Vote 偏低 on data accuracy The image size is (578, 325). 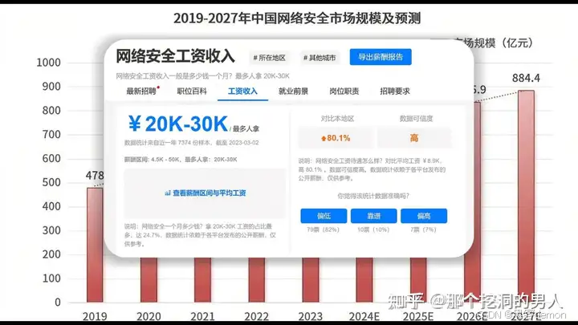pyautogui.click(x=324, y=216)
